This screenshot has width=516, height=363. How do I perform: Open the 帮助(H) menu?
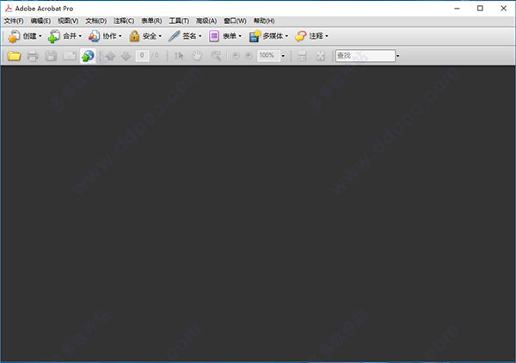tap(264, 21)
